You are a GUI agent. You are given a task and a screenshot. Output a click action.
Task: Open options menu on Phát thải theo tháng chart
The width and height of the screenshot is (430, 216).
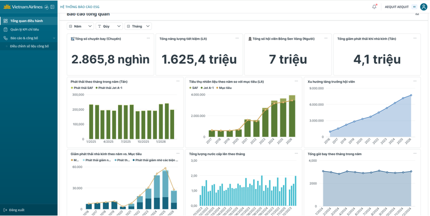(x=178, y=81)
